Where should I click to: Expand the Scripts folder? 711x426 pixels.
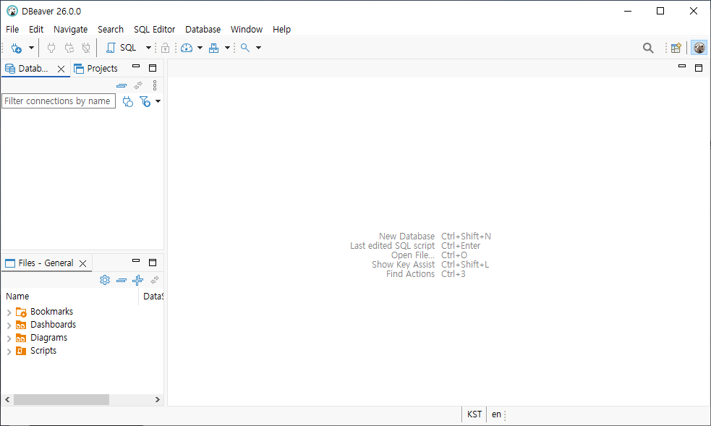[x=9, y=352]
